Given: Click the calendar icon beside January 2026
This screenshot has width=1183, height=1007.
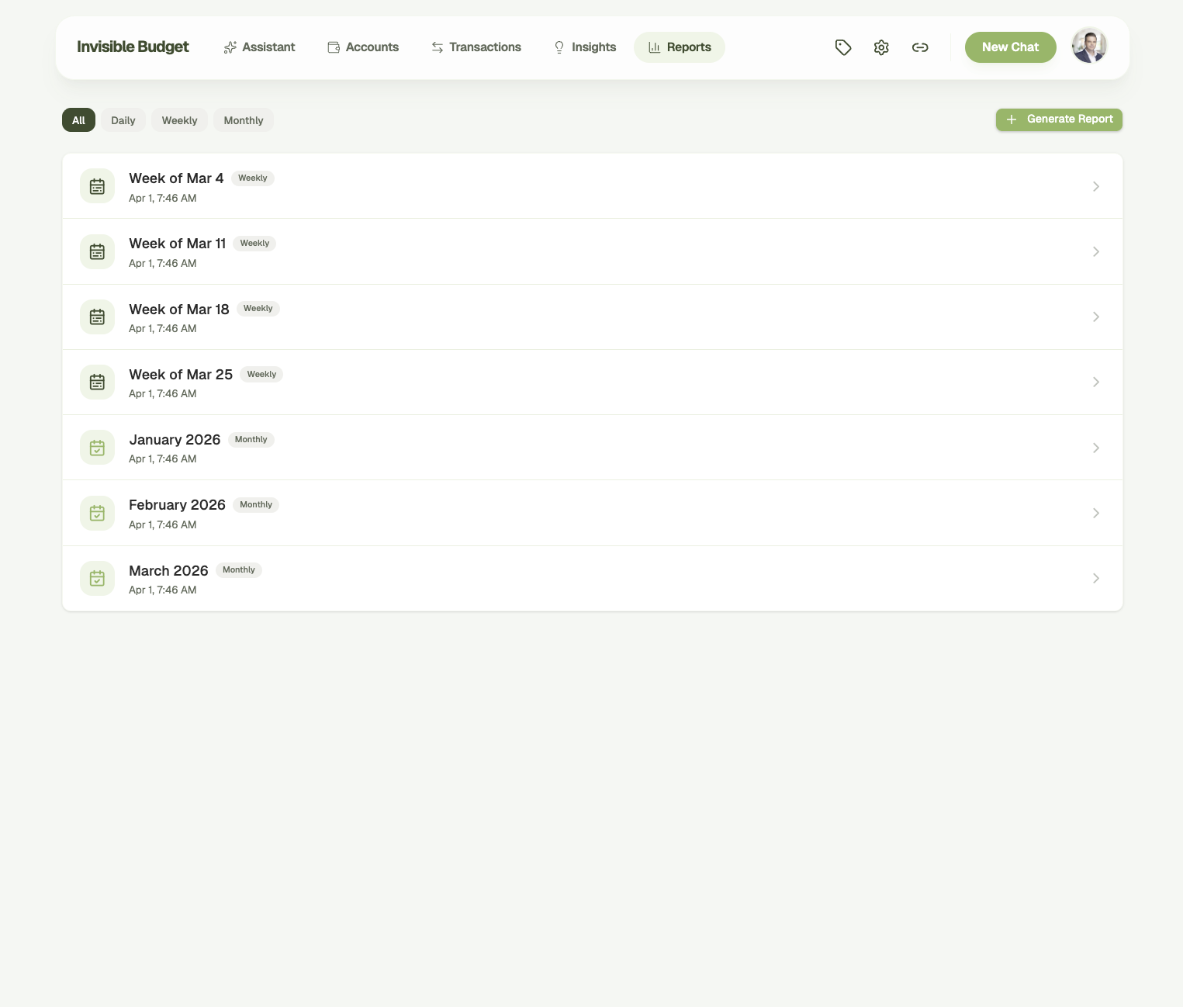Looking at the screenshot, I should 97,448.
